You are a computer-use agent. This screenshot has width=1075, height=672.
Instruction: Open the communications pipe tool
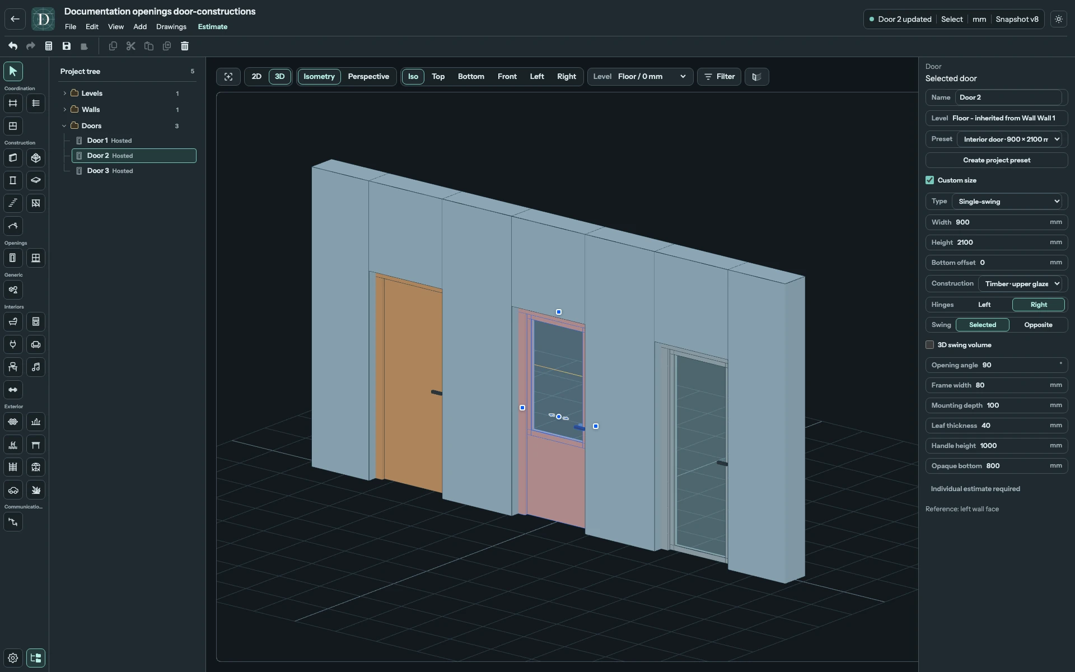[13, 522]
